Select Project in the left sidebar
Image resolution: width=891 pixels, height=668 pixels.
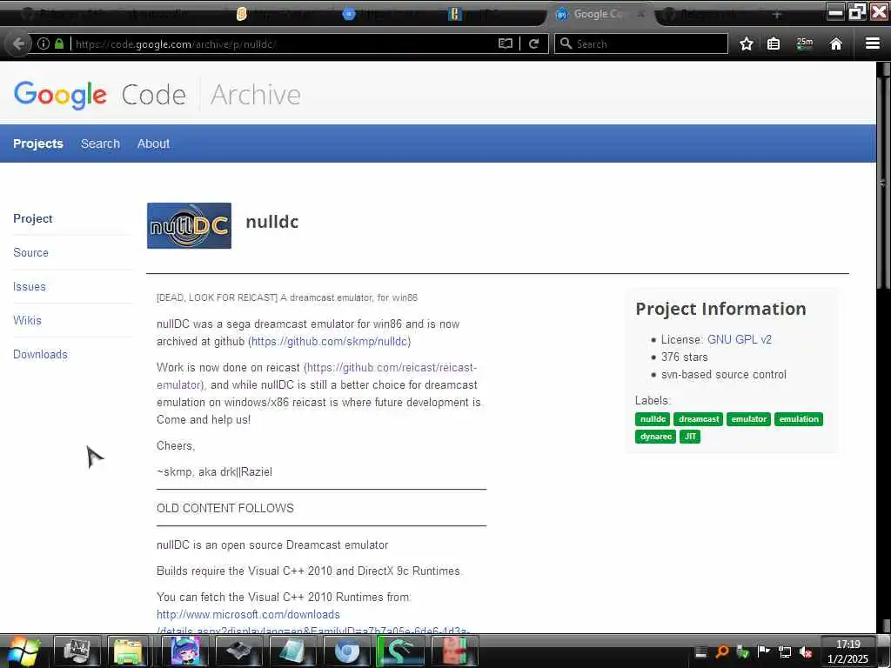pos(32,218)
